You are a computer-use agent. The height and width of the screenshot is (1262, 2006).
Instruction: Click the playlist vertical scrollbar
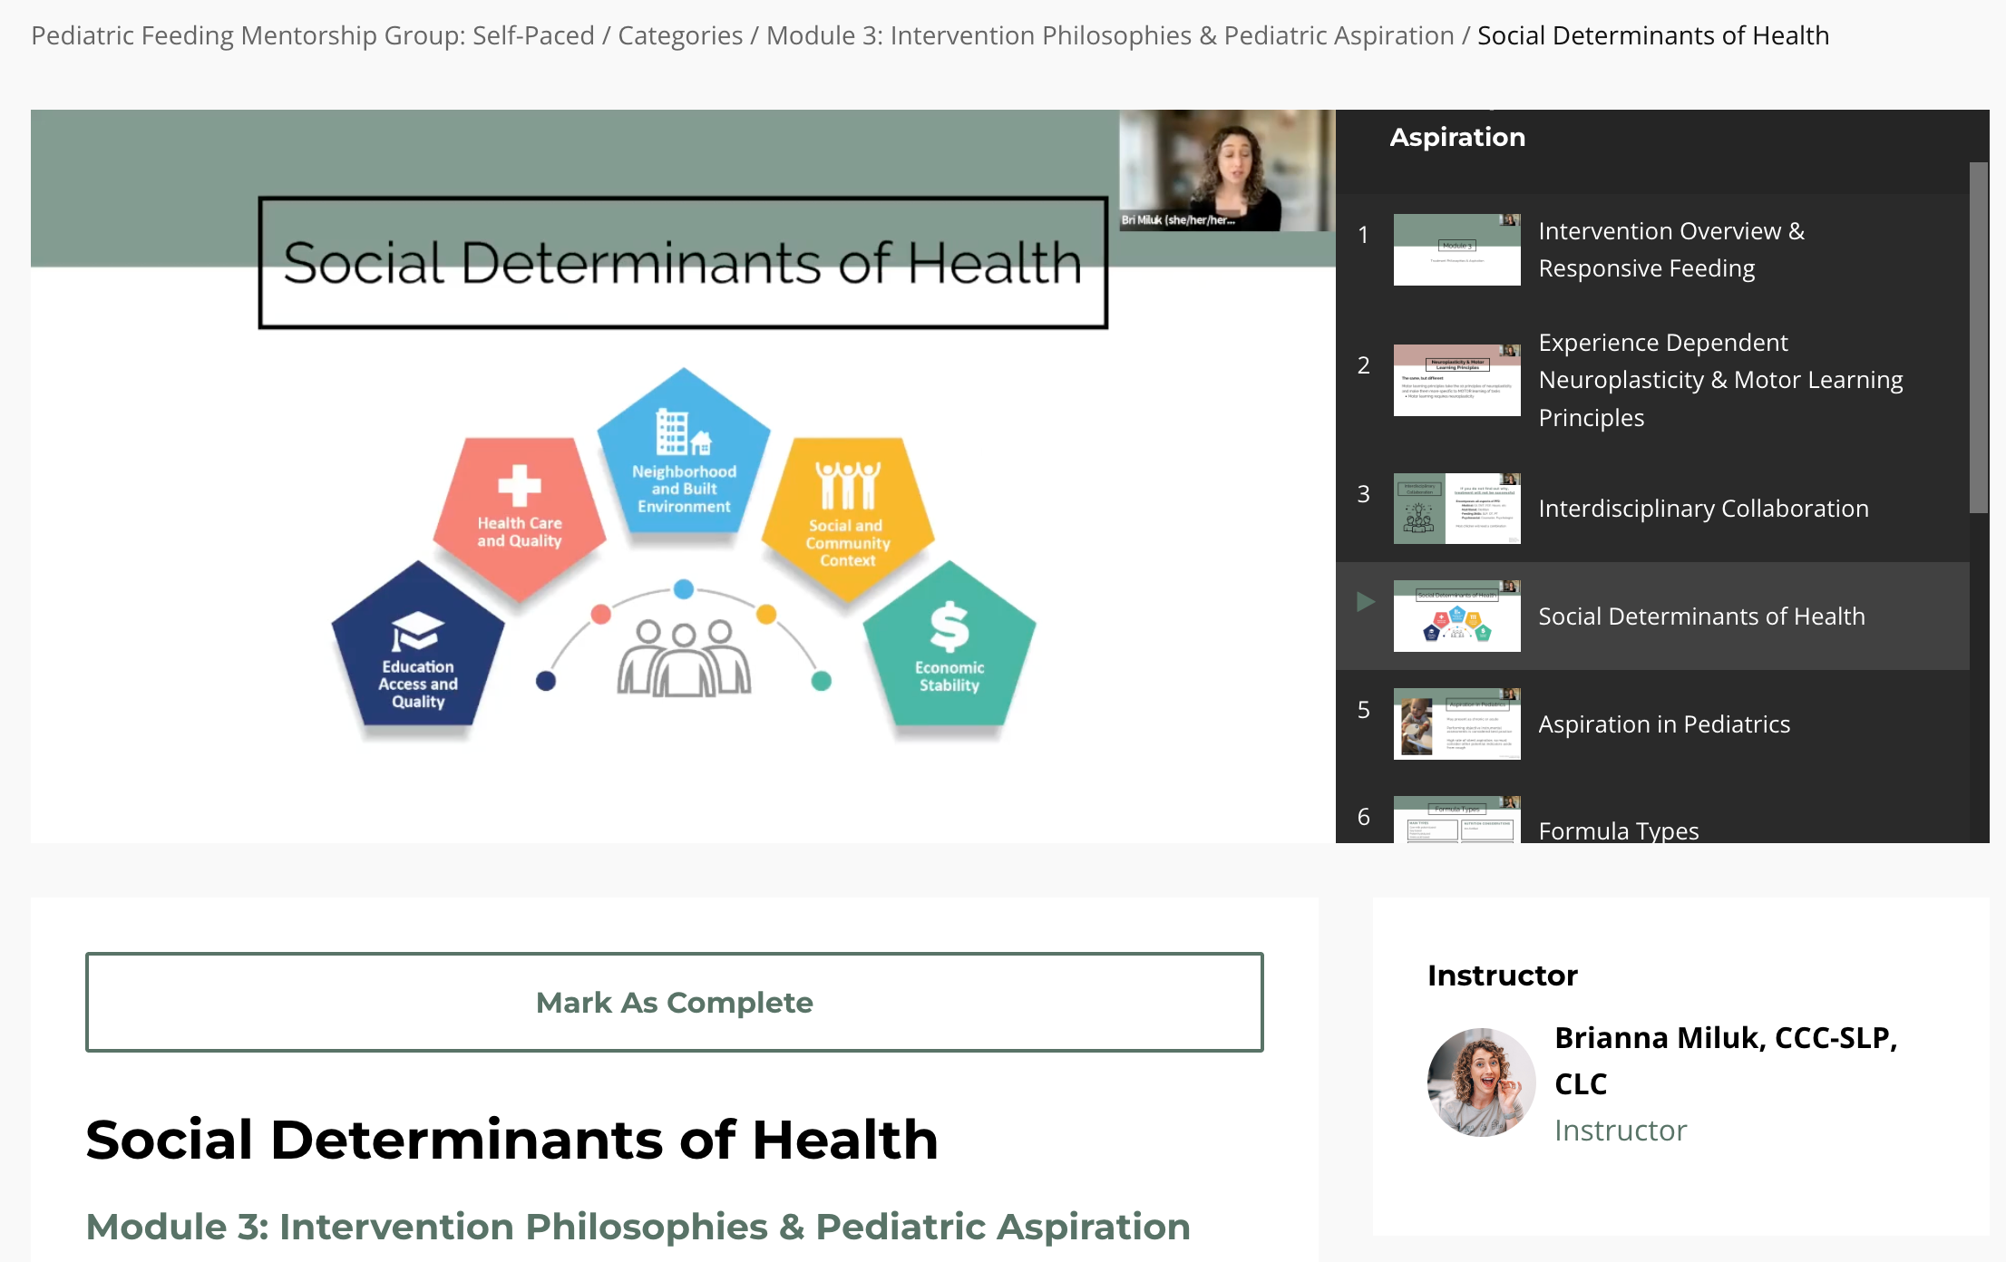(x=1978, y=337)
